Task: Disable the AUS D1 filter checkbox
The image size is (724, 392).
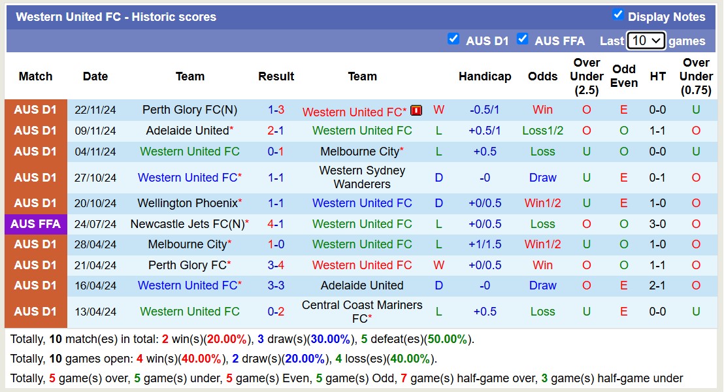Action: (x=453, y=39)
